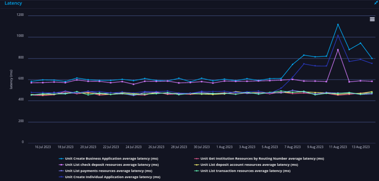Click the 0 y-axis value

coord(23,142)
